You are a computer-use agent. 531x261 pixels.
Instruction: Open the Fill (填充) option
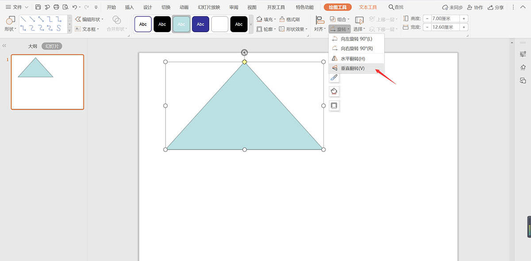pyautogui.click(x=266, y=19)
